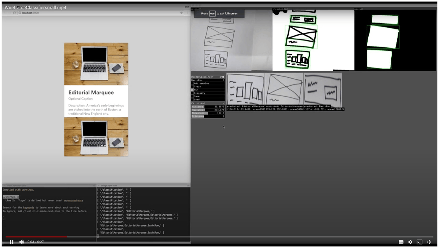Toggle the Load checkbox

tap(192, 100)
